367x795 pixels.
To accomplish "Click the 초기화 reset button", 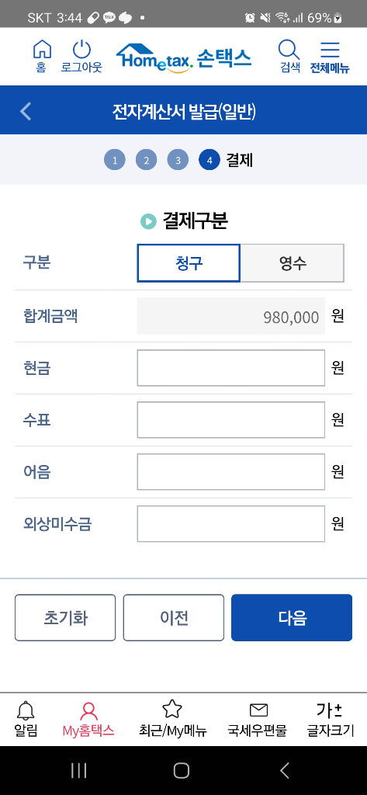I will click(x=65, y=617).
